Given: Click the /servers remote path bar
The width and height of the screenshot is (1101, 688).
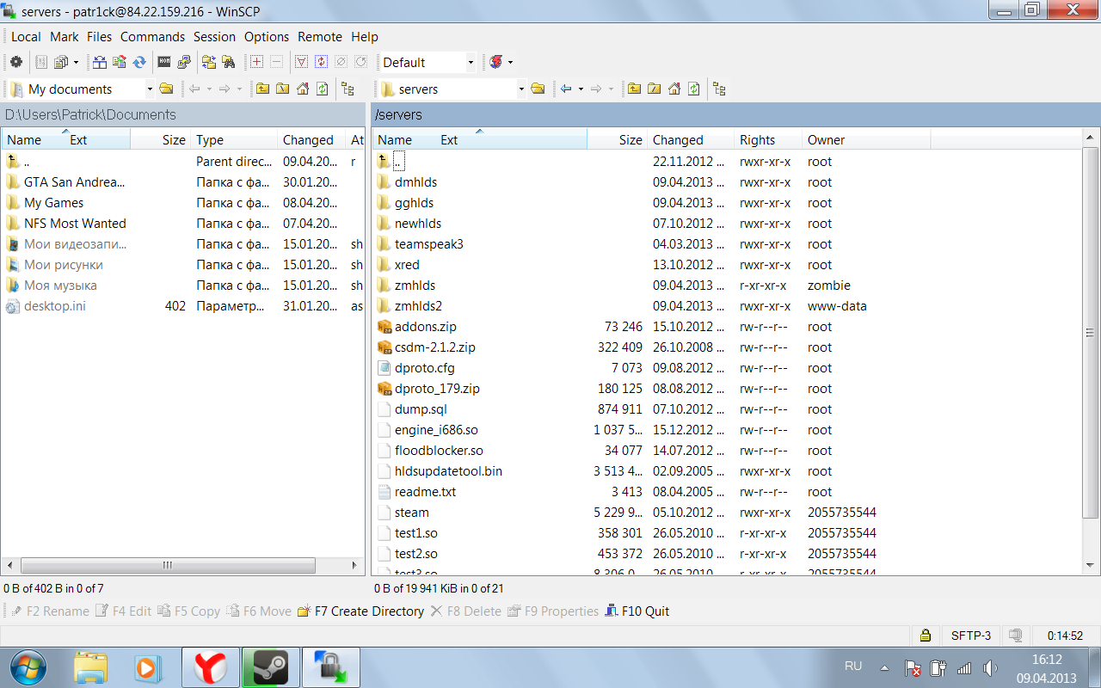Looking at the screenshot, I should (735, 114).
